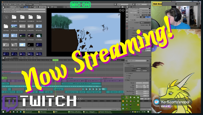Viewport: 203px width, 115px height.
Task: Open the Strip menu in sequencer
Action: tap(37, 58)
